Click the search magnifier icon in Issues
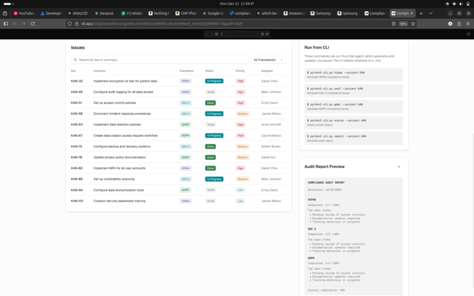 tap(75, 60)
